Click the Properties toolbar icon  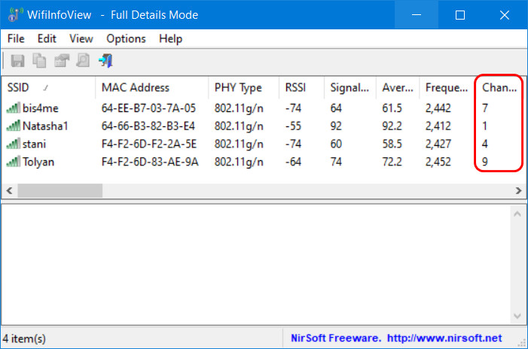pos(62,61)
